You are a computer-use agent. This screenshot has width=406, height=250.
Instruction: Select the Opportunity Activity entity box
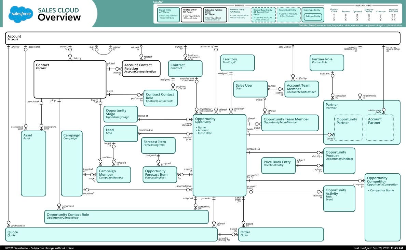click(339, 198)
